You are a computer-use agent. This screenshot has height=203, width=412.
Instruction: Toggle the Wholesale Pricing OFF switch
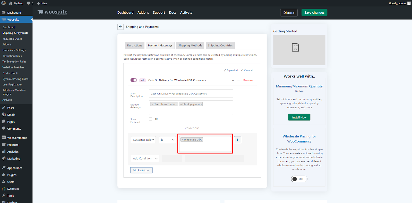click(299, 179)
